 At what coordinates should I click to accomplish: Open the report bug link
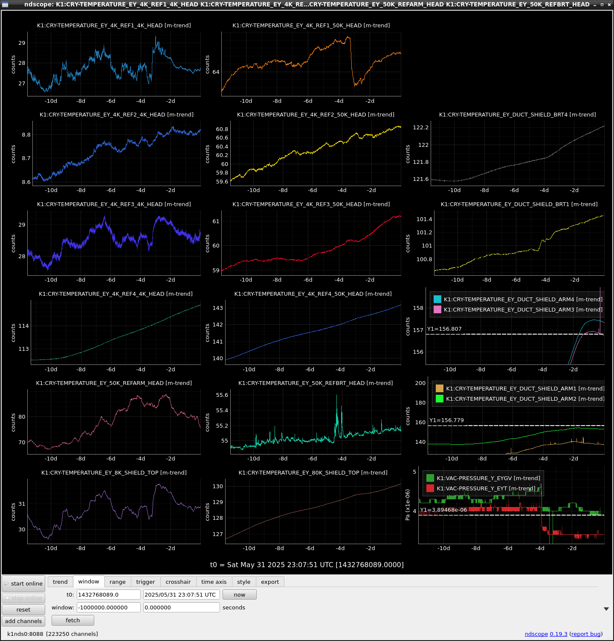586,634
